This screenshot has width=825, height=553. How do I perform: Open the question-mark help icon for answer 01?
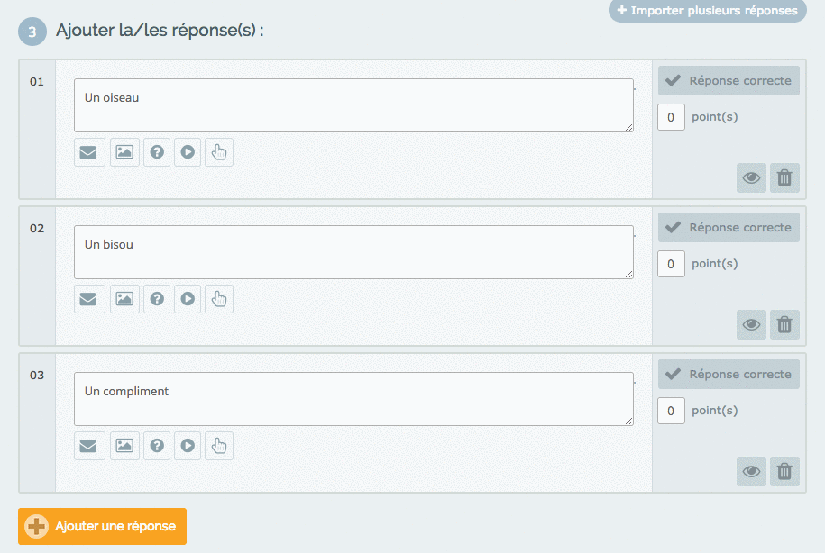click(x=157, y=152)
